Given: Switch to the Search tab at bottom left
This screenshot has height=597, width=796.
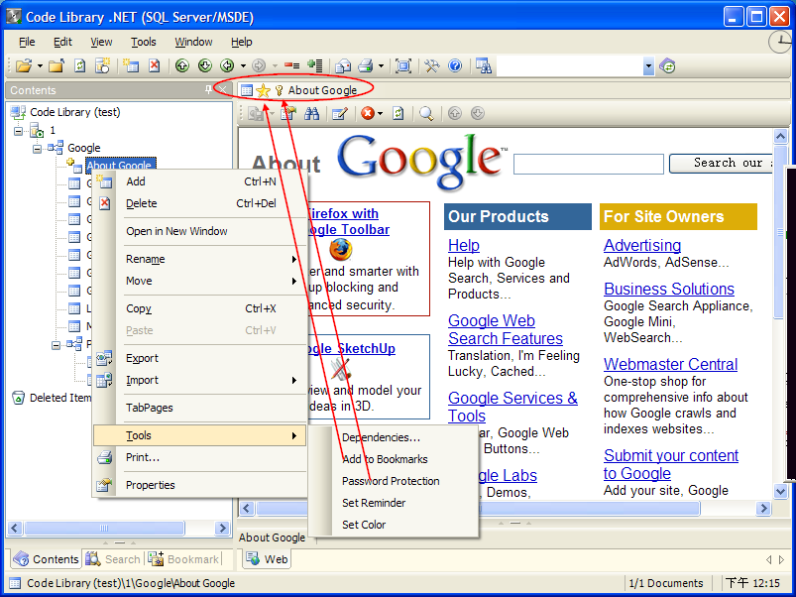Looking at the screenshot, I should 113,559.
